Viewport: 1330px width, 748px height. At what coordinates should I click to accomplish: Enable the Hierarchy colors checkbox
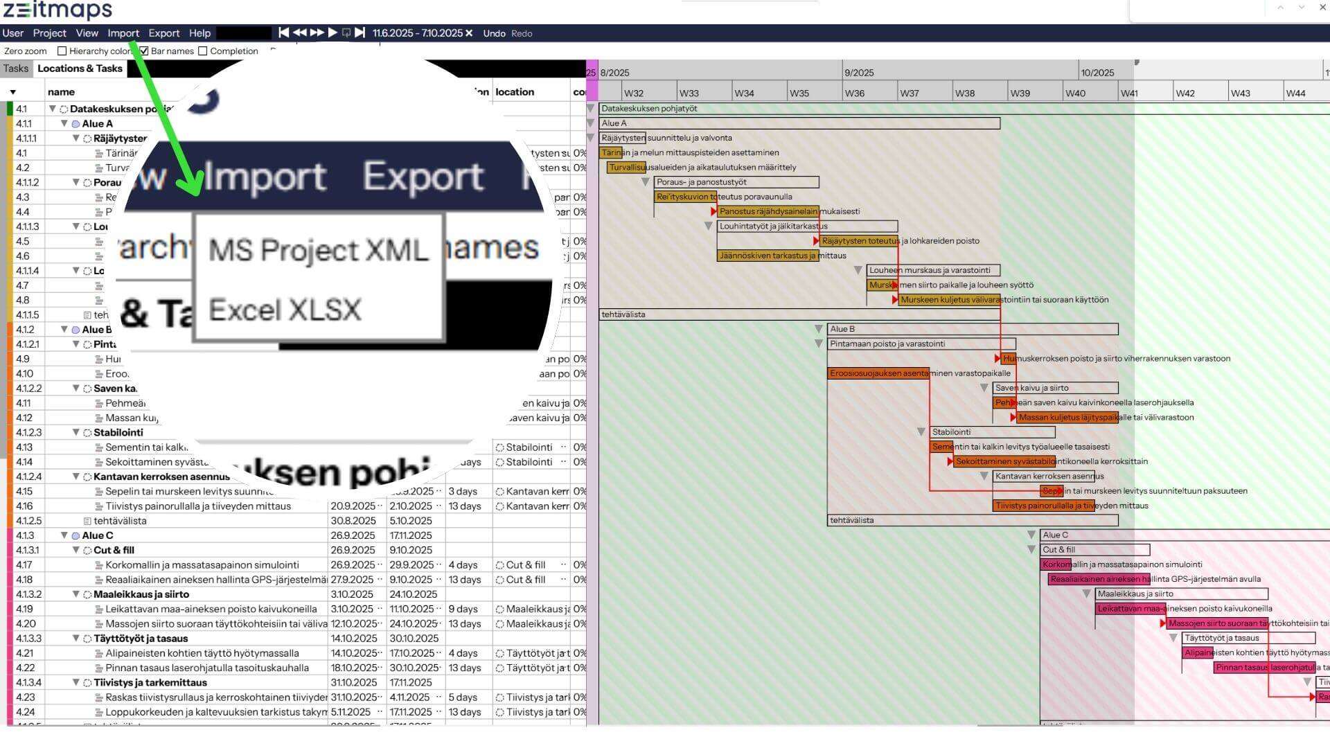tap(62, 51)
